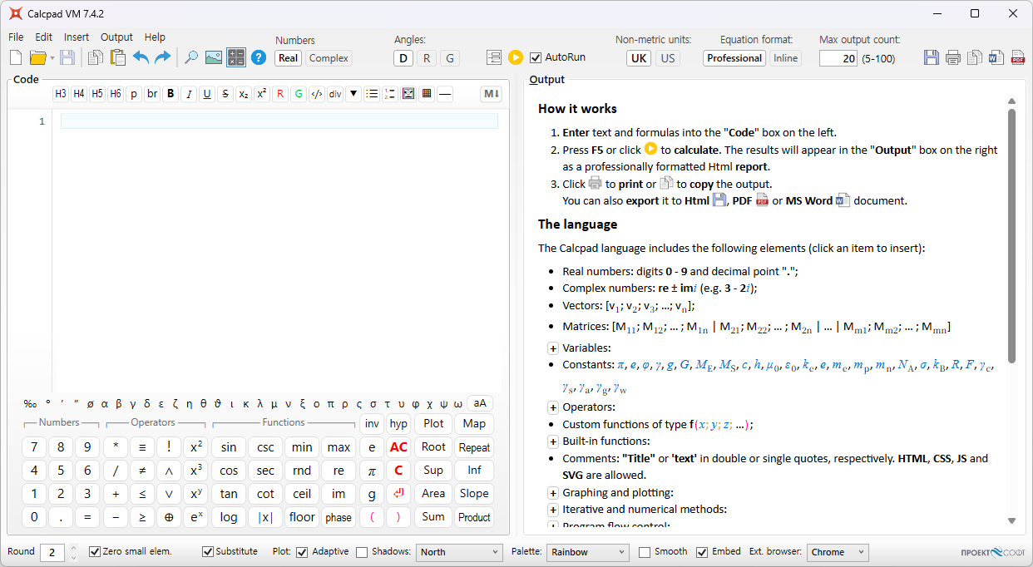Toggle the numeric keypad icon
Screen dimensions: 1033x567
click(236, 57)
